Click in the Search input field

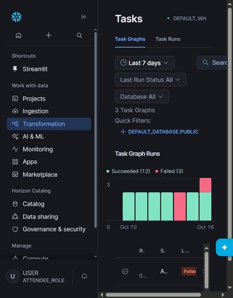pyautogui.click(x=212, y=62)
